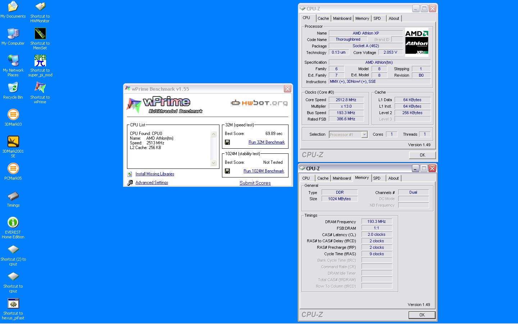Viewport: 518px width, 324px height.
Task: Click CPU List scrollbar down arrow
Action: click(x=214, y=163)
